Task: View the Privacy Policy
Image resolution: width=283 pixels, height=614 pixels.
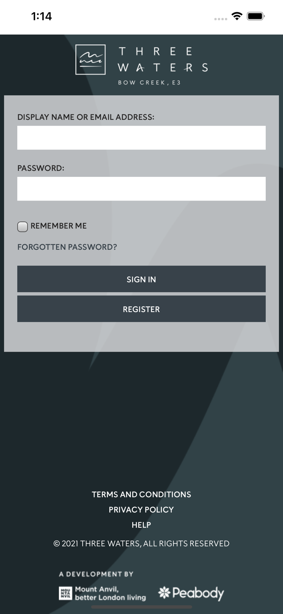Action: pyautogui.click(x=141, y=510)
